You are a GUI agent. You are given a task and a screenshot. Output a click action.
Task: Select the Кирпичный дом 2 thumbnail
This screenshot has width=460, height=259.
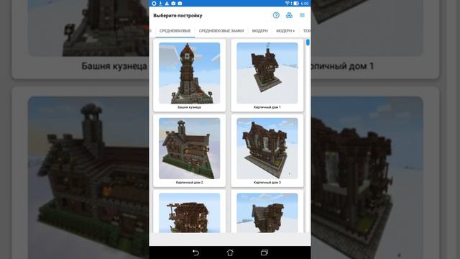[x=189, y=148]
